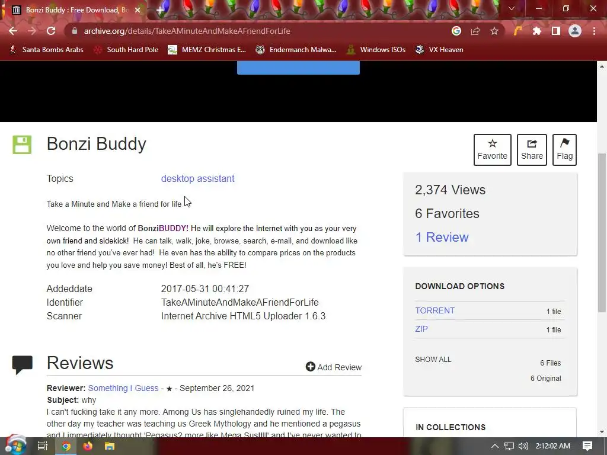607x455 pixels.
Task: Bookmark this page with the star icon
Action: tap(494, 31)
